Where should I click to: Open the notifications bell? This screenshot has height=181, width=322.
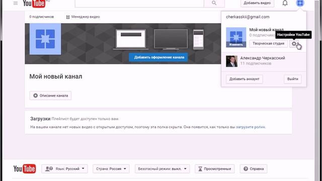click(x=285, y=3)
